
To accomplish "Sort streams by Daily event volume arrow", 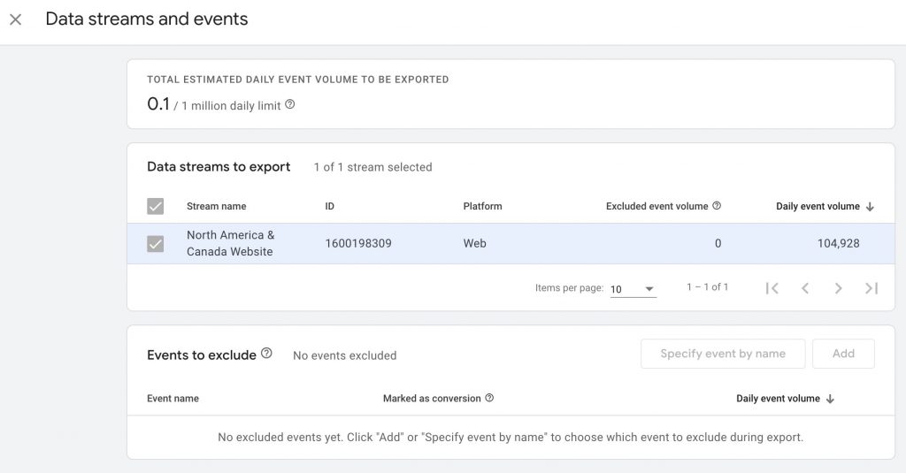I will point(870,207).
